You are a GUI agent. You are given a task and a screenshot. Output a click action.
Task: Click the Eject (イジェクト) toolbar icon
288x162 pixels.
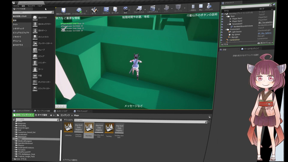(209, 6)
